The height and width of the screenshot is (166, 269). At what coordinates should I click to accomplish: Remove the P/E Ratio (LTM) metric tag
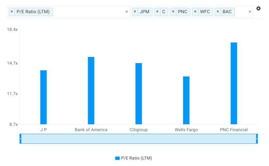(x=12, y=12)
